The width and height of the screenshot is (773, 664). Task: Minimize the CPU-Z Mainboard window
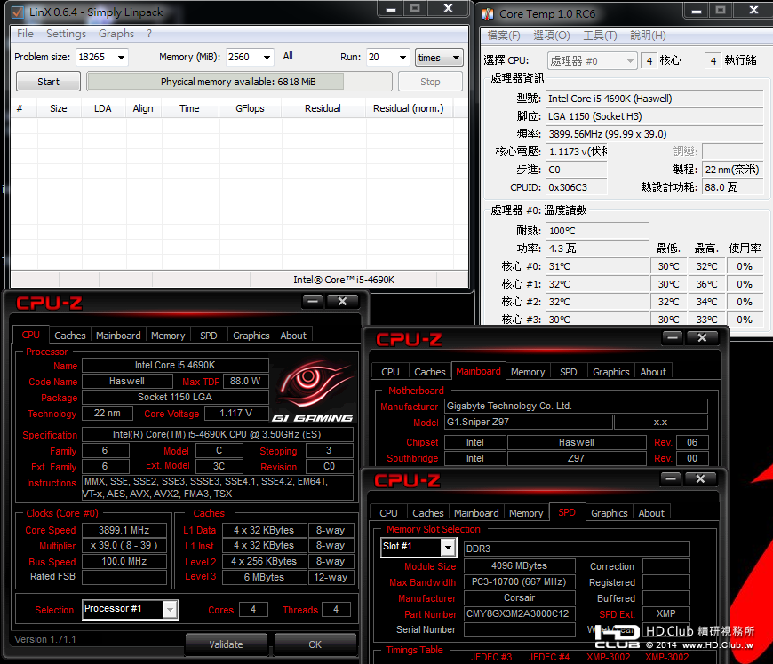(x=673, y=337)
